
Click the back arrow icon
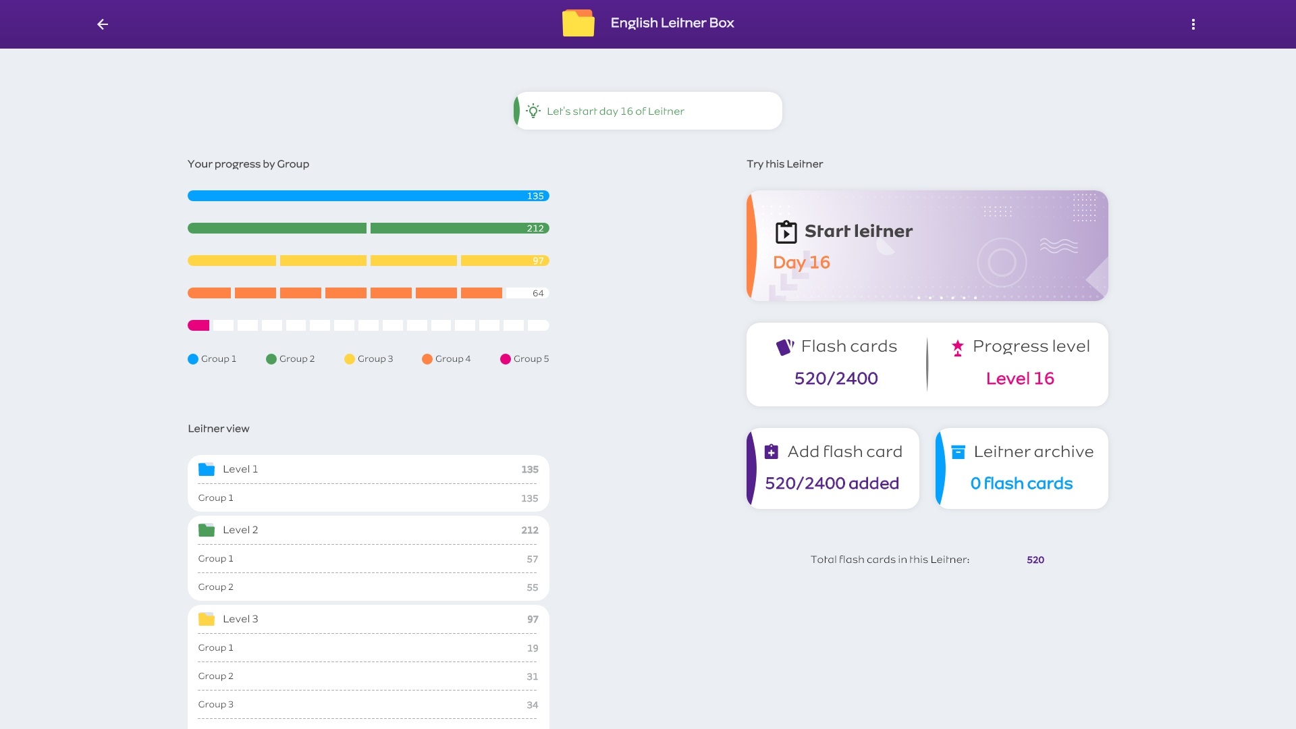coord(103,24)
